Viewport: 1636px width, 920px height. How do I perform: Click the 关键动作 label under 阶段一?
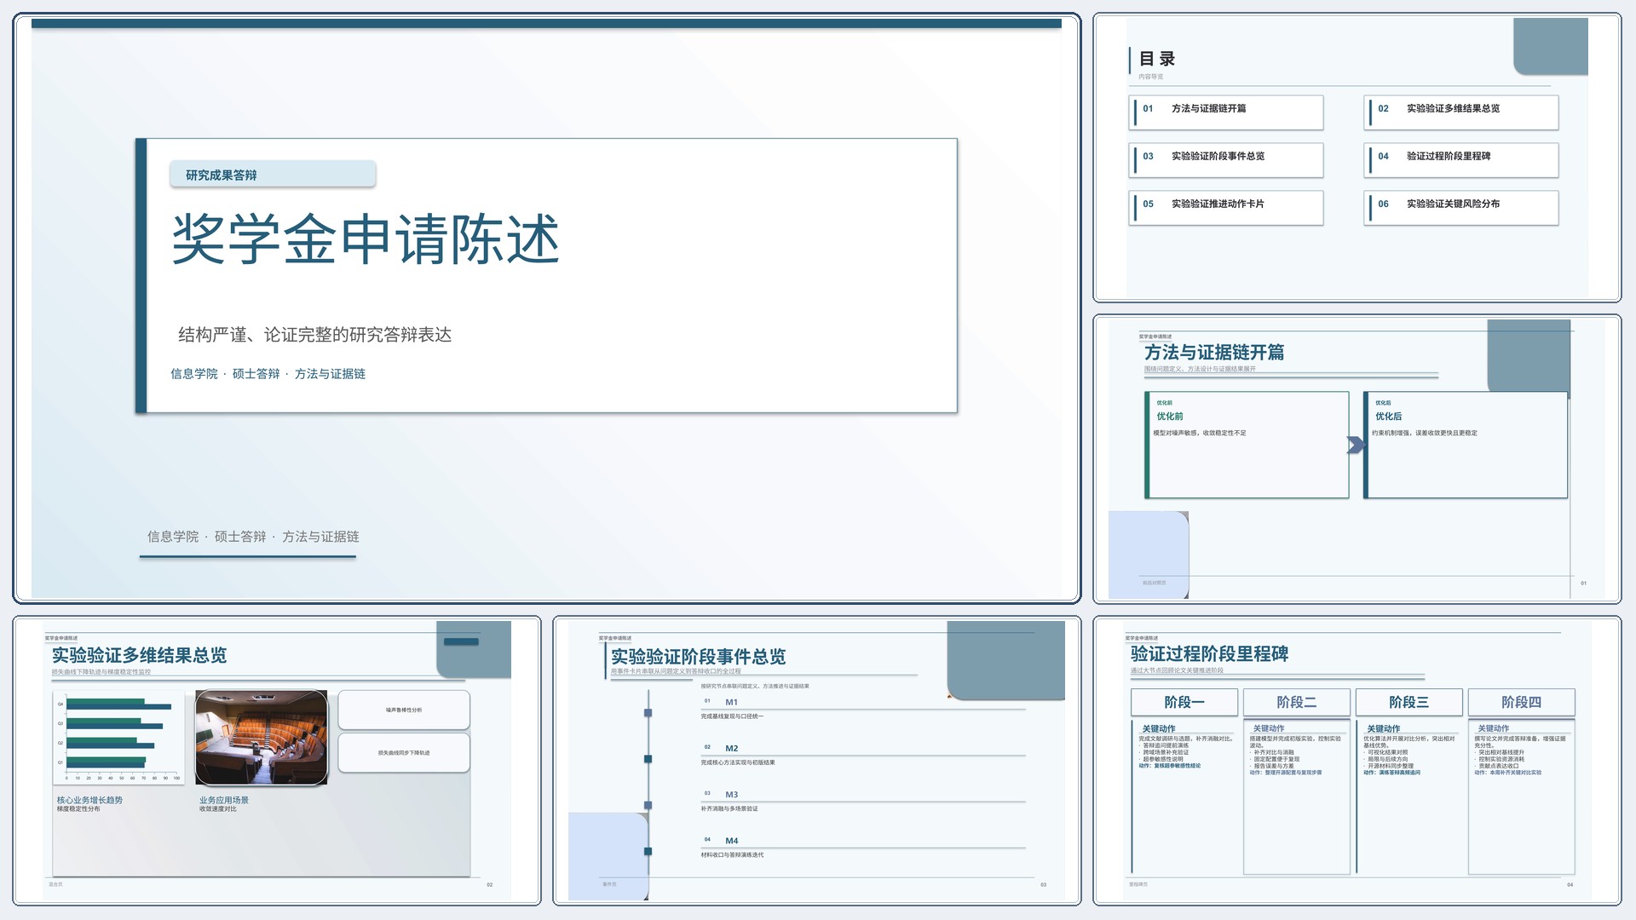[x=1159, y=728]
